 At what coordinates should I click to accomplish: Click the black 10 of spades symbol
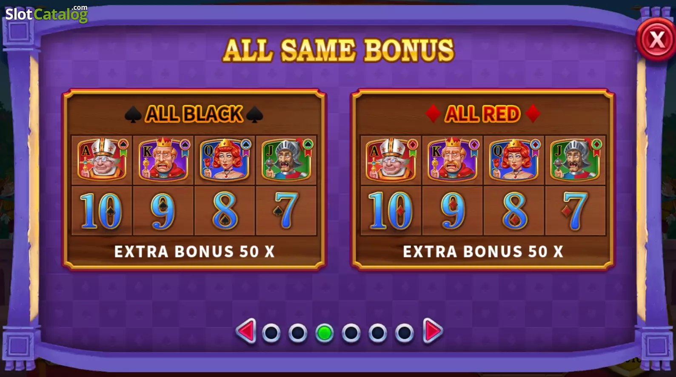tap(101, 211)
